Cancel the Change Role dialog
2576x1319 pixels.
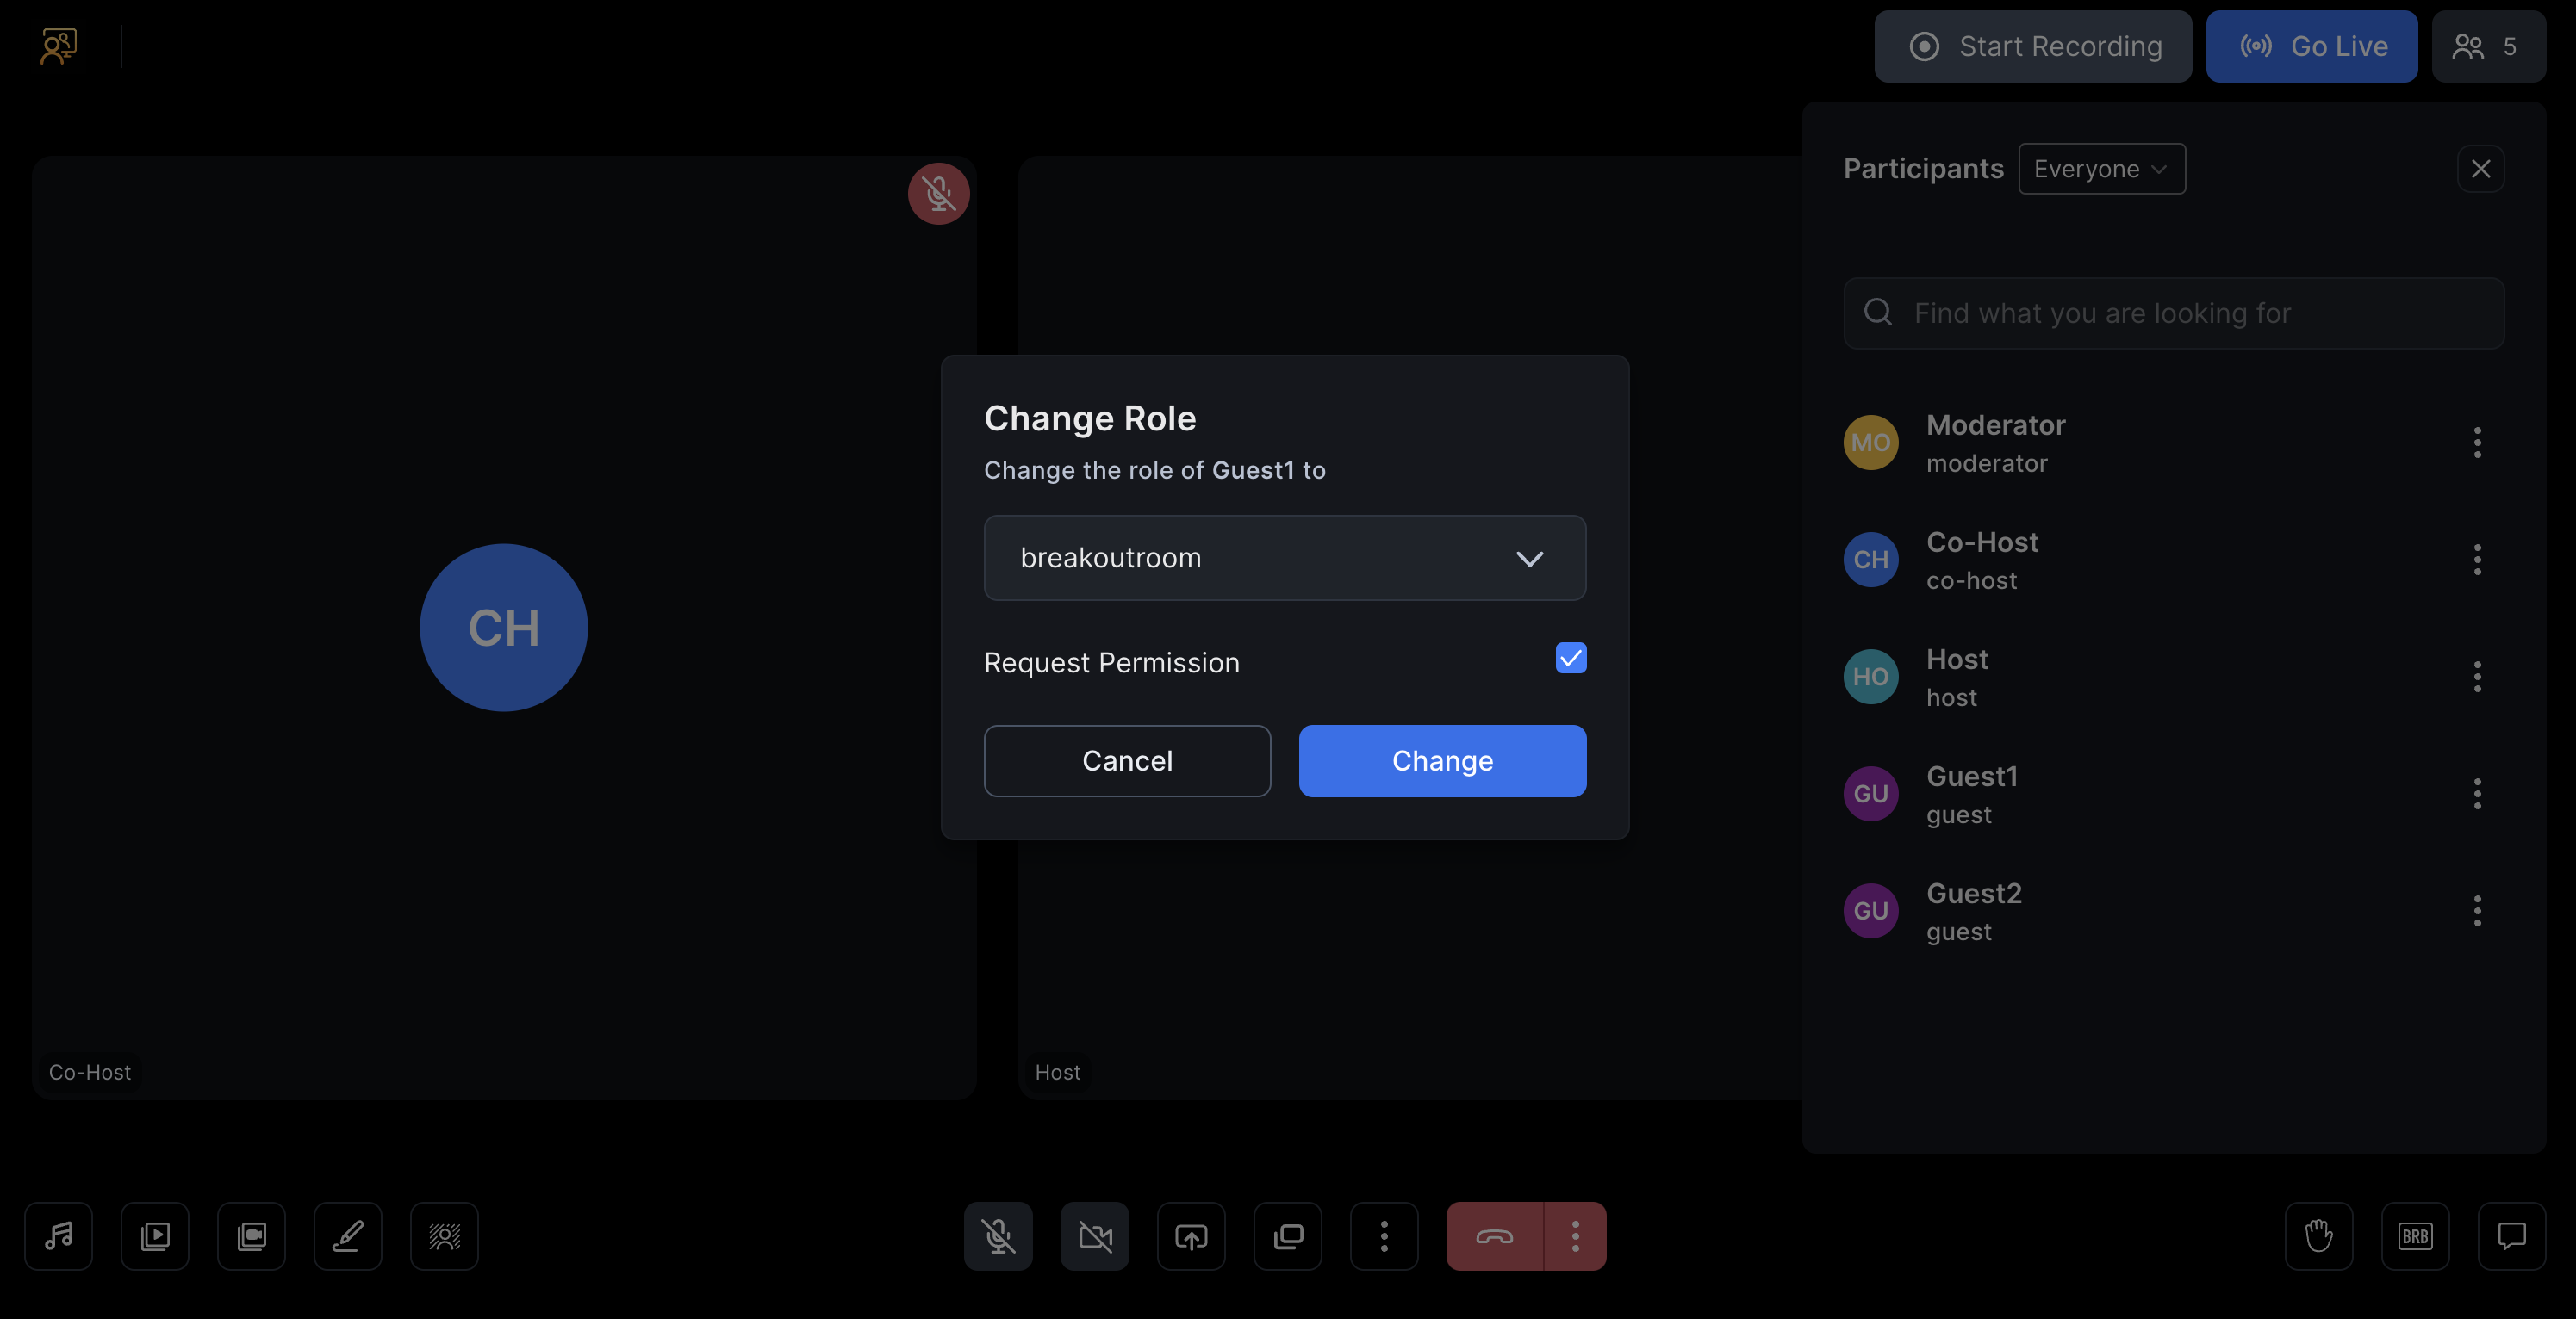click(x=1127, y=760)
